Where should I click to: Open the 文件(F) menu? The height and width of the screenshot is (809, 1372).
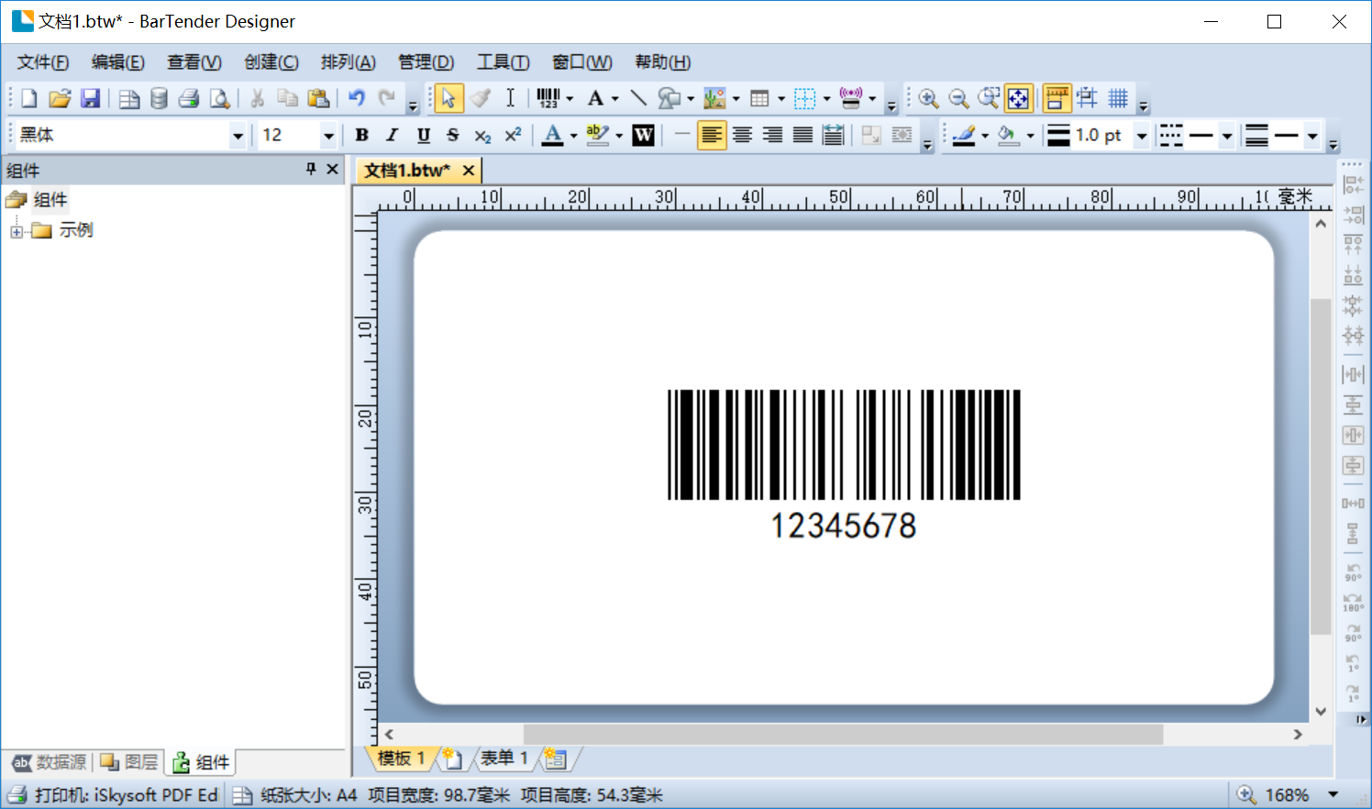point(43,61)
